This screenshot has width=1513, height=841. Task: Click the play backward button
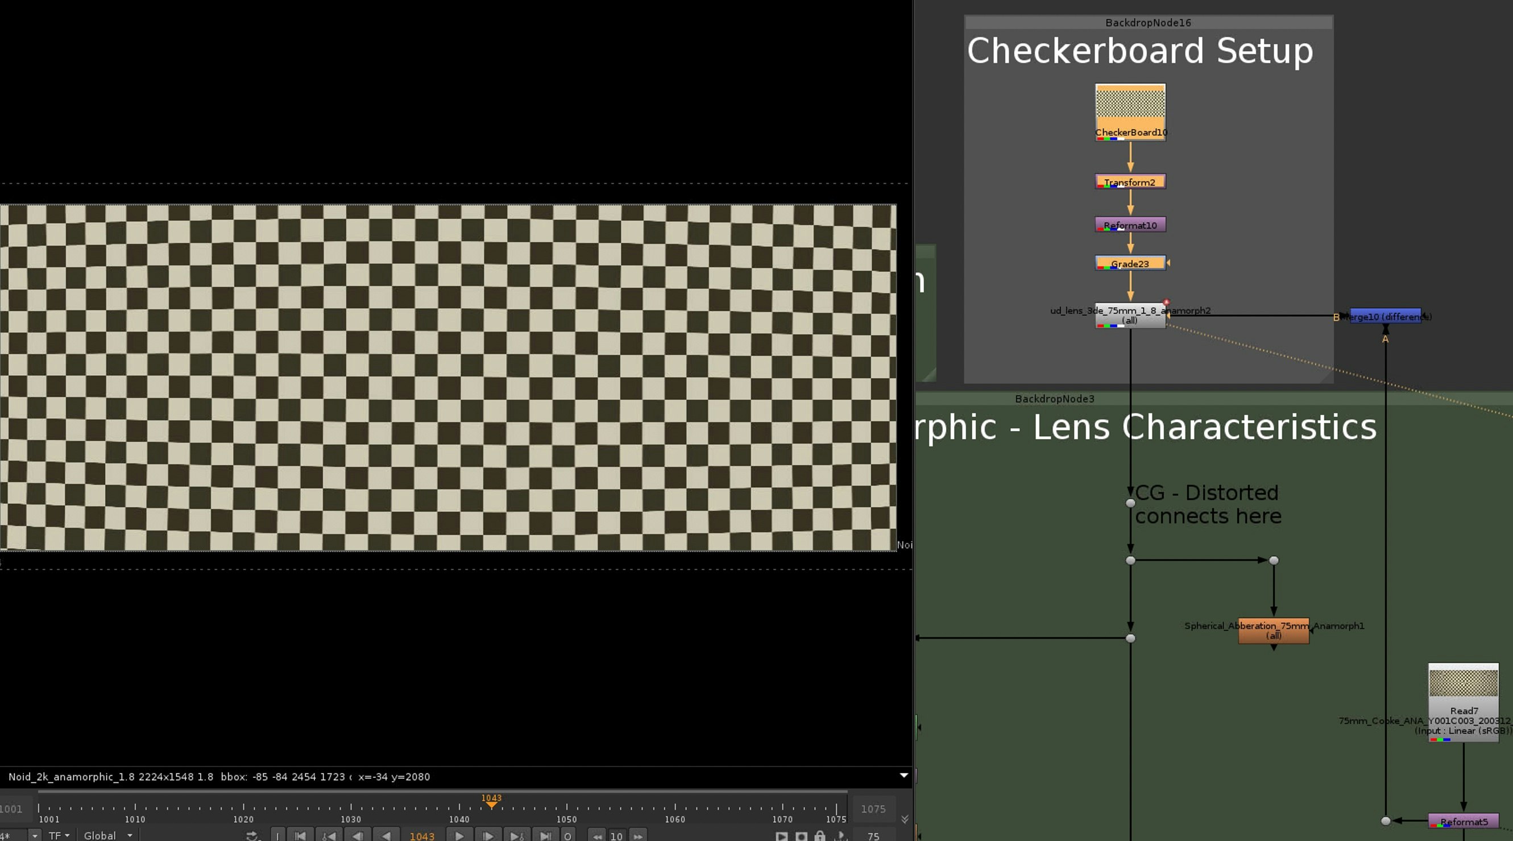386,836
